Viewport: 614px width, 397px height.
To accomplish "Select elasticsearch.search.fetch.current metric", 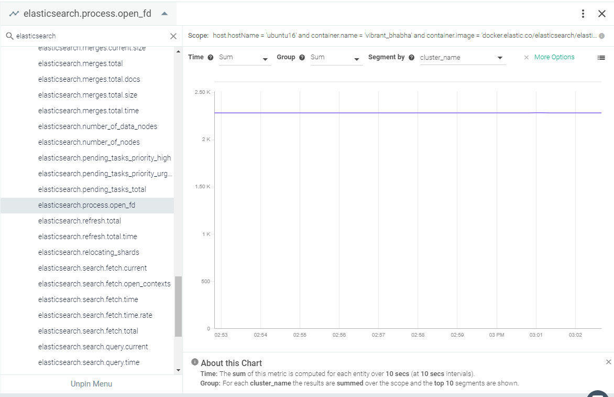I will pos(87,268).
